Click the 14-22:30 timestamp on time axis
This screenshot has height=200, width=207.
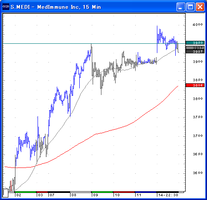click(x=168, y=195)
